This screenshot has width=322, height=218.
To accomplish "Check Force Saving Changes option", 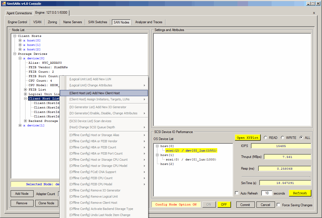I will pos(278,205).
